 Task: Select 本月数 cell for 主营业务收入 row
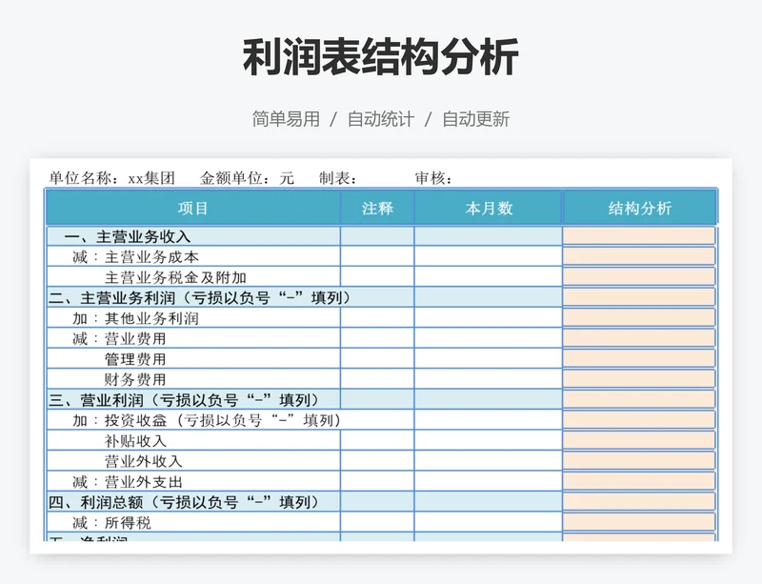[x=489, y=236]
